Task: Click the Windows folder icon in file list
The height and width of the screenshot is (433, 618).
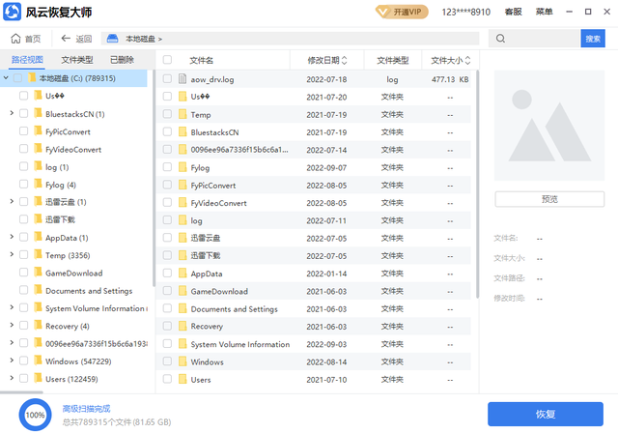Action: 183,361
